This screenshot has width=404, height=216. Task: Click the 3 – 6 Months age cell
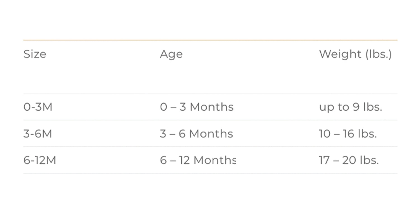point(196,134)
